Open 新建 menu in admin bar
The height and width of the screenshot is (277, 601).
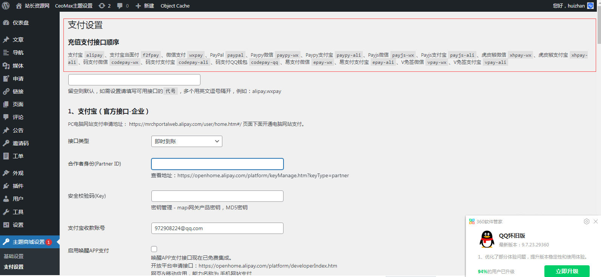[x=149, y=6]
